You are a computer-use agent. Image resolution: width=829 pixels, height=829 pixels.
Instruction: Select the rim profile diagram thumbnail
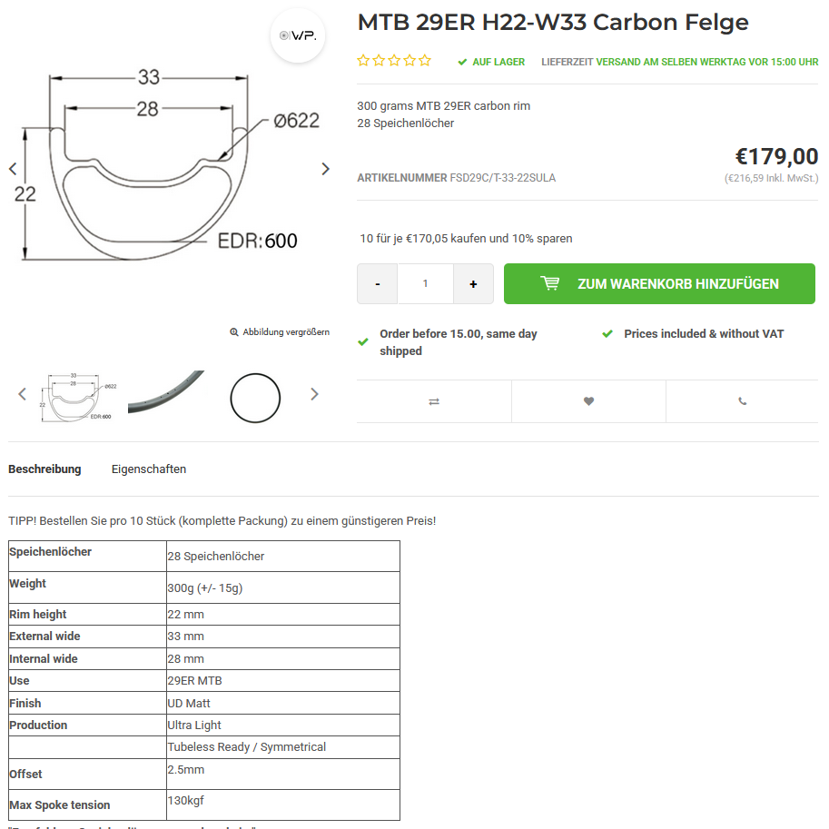[77, 395]
